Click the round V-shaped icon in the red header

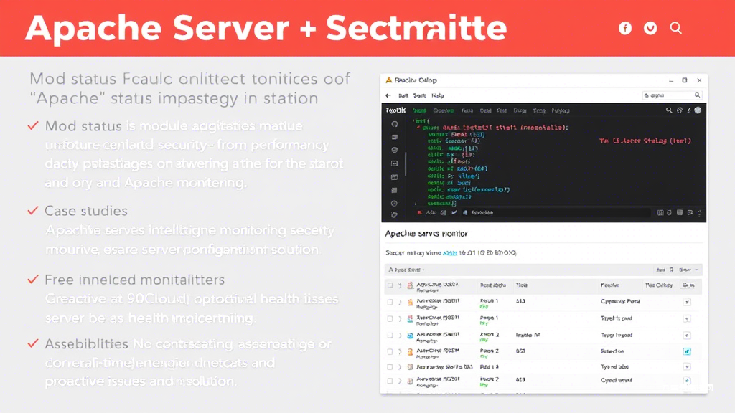(x=650, y=28)
